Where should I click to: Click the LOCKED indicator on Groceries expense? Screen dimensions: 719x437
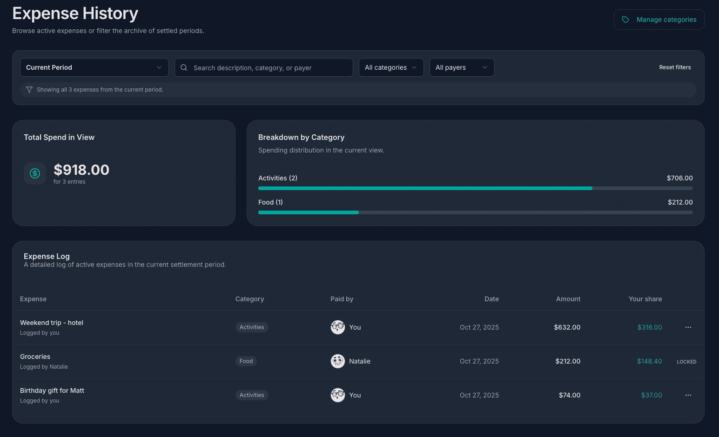click(x=686, y=361)
